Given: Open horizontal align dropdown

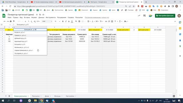Looking at the screenshot, I should tap(89, 21).
